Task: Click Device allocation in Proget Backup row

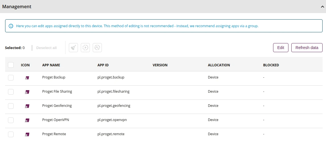Action: [x=213, y=77]
